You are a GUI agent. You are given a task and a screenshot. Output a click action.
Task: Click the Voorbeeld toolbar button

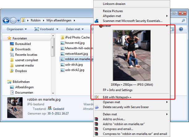(44, 29)
